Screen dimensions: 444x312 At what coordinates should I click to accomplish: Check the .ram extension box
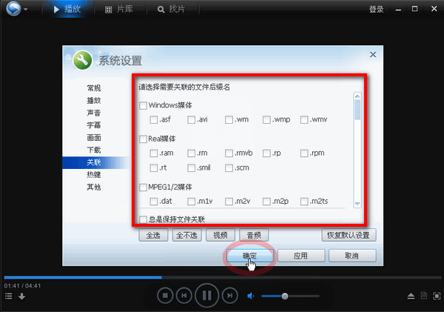tap(153, 153)
